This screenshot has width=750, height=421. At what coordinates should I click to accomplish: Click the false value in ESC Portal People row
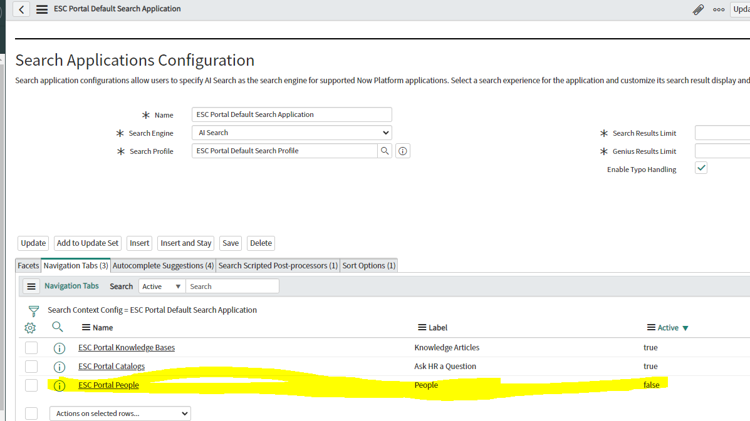tap(651, 385)
